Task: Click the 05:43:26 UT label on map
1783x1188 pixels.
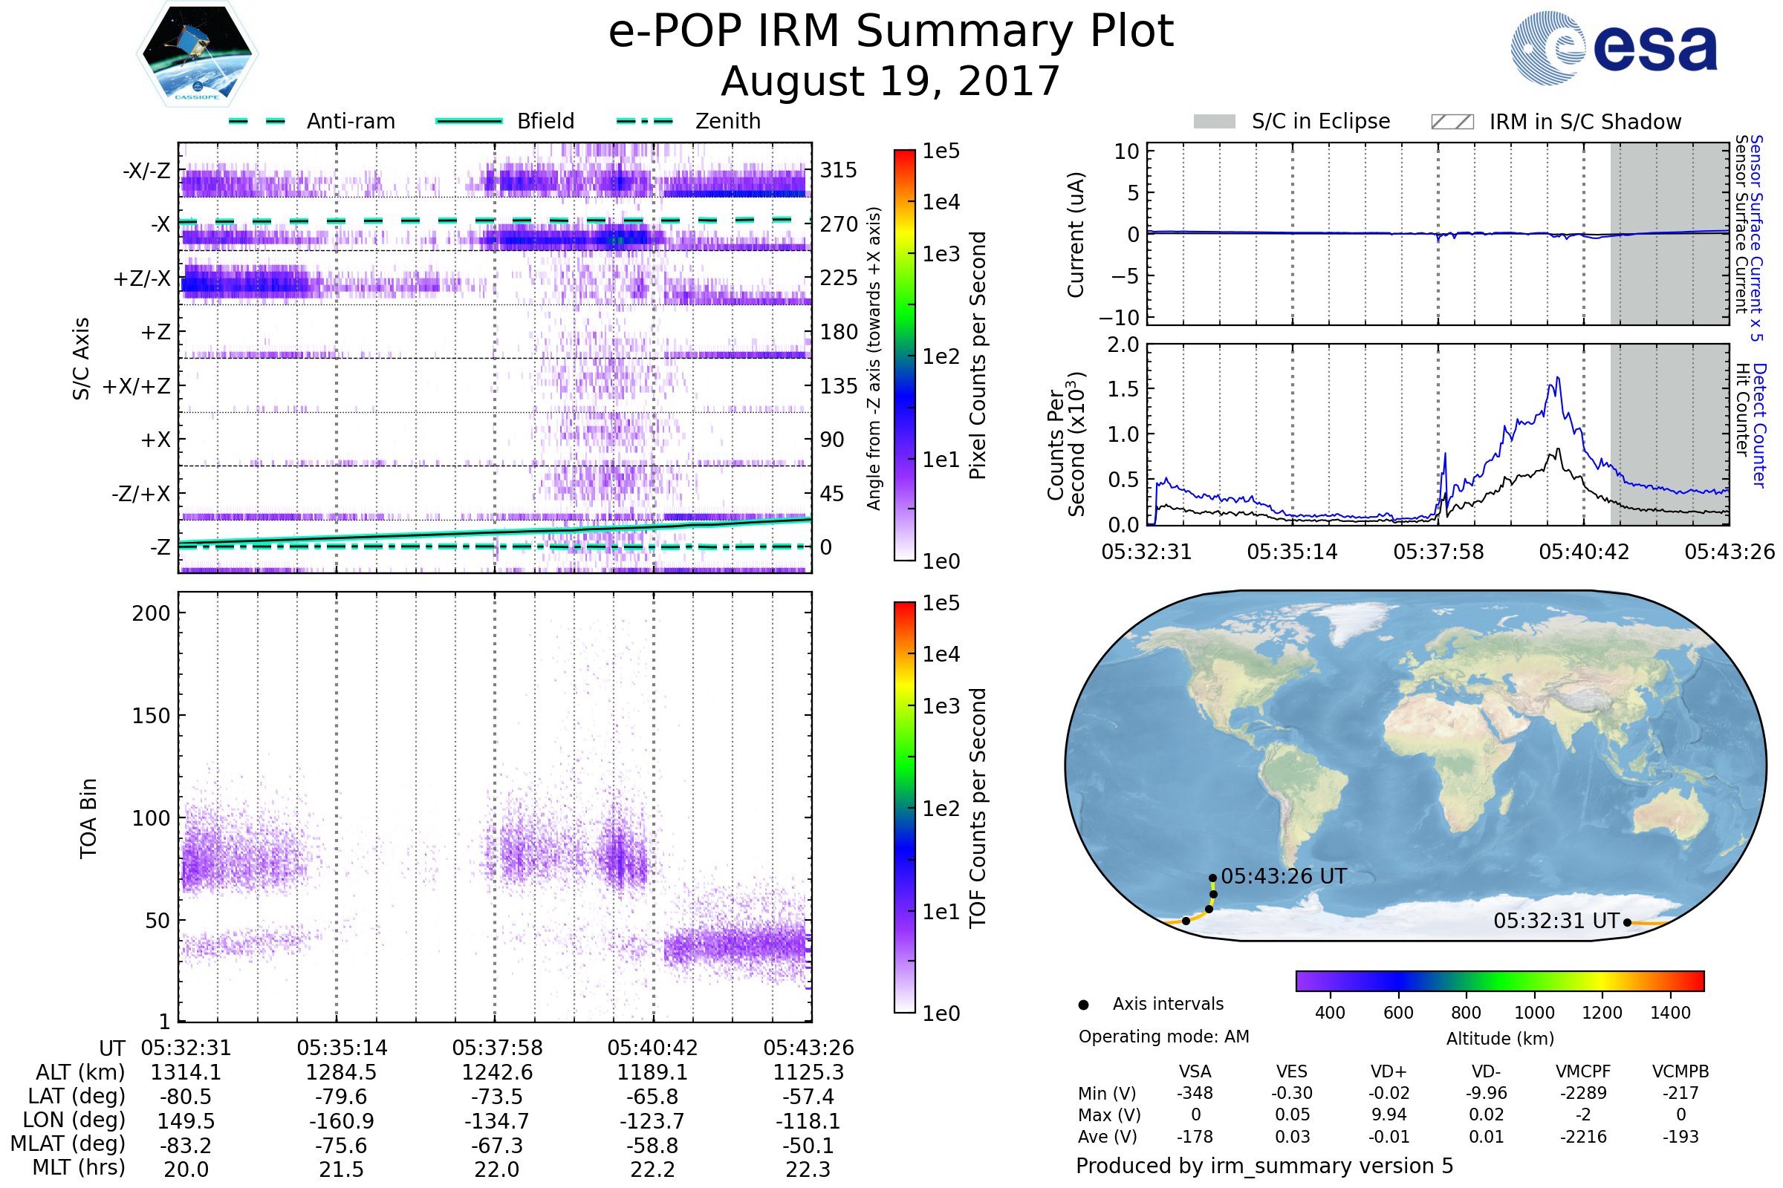Action: [1284, 877]
